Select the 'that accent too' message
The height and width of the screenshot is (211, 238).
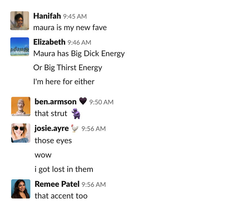click(x=61, y=196)
